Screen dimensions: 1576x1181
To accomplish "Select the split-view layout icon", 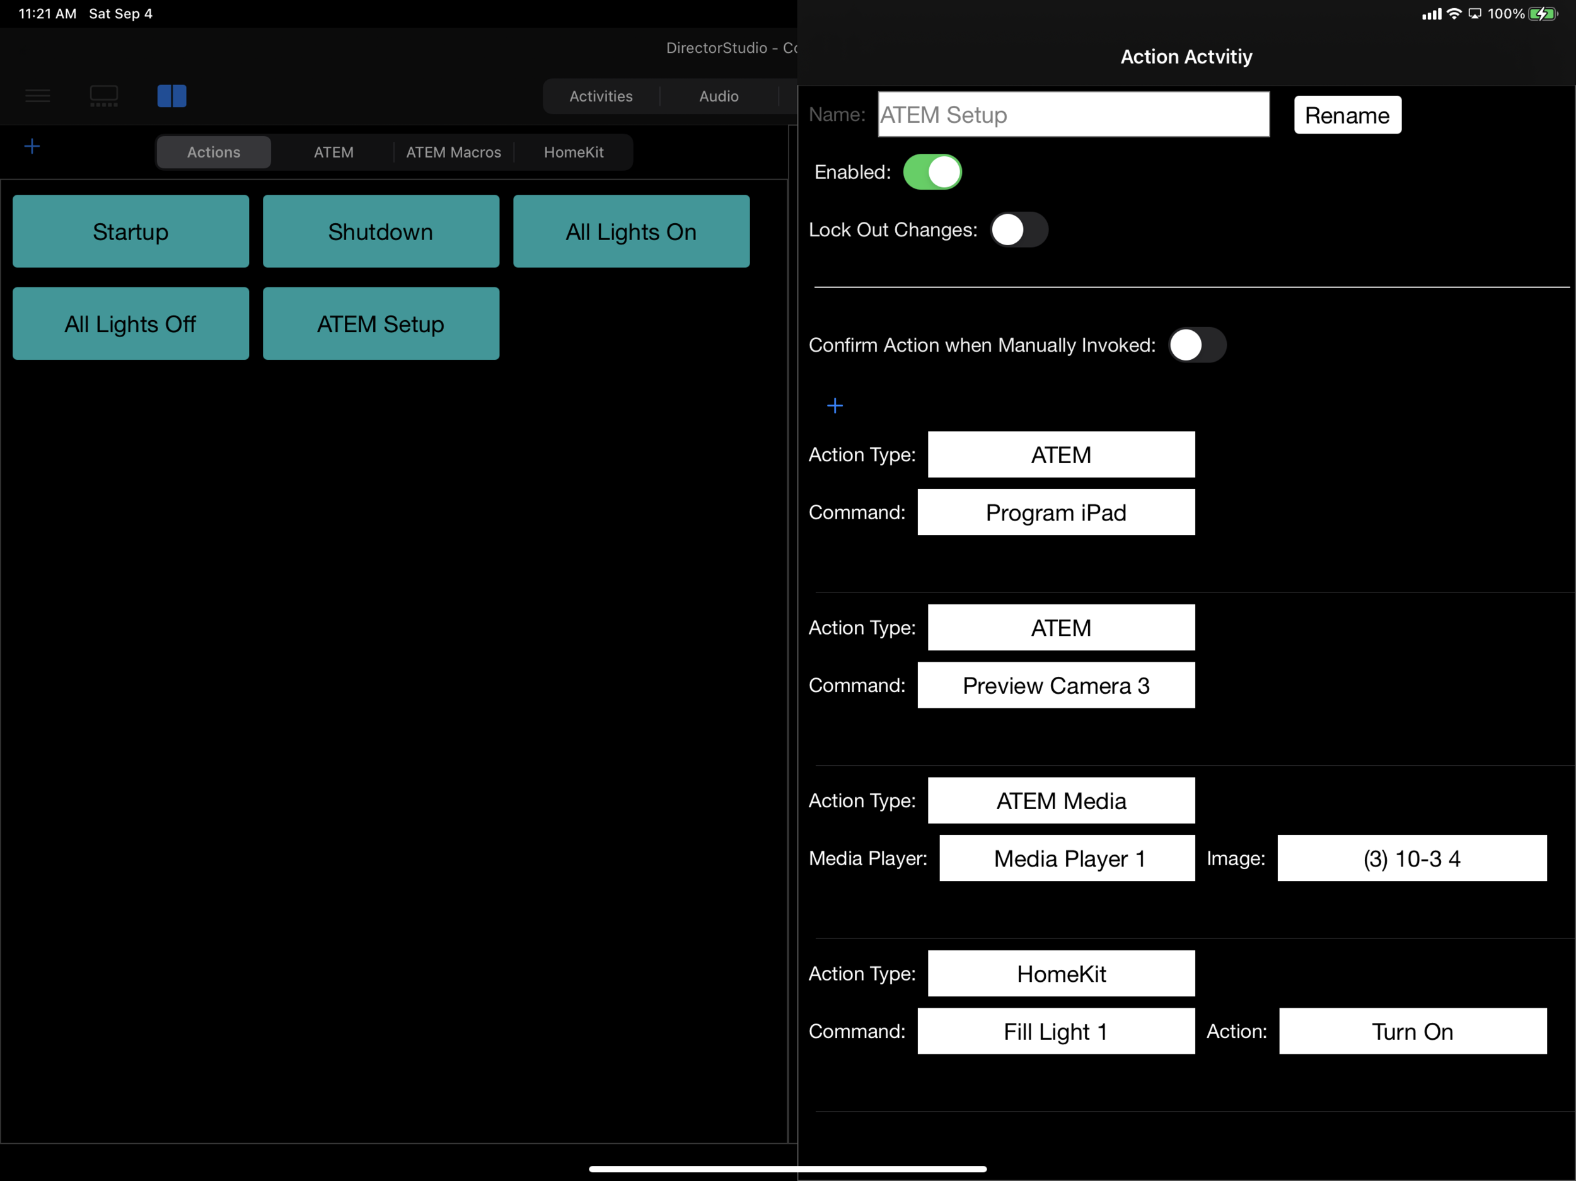I will point(171,95).
